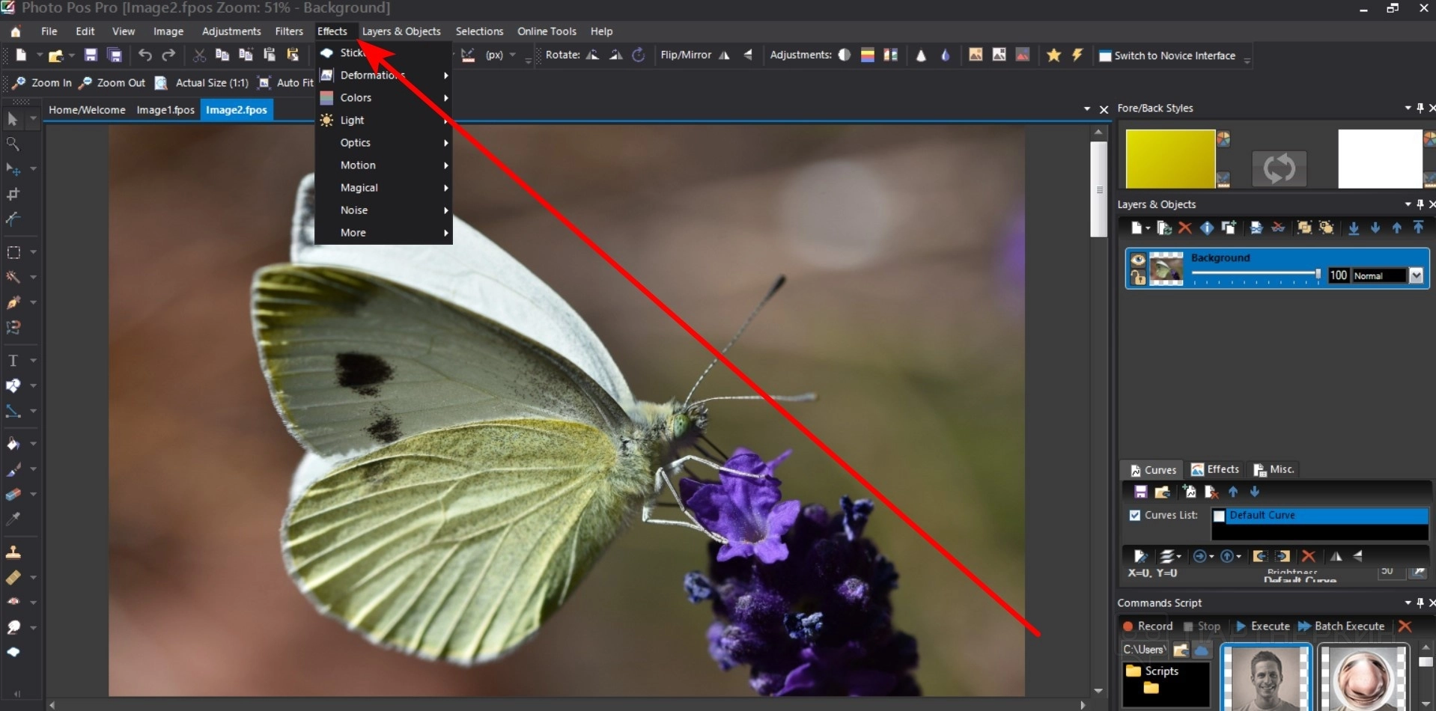
Task: Click Switch to Novice Interface button
Action: pos(1166,55)
